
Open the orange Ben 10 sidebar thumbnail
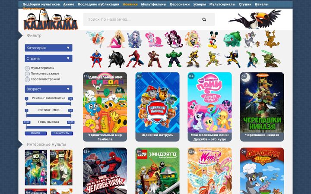tap(61, 167)
